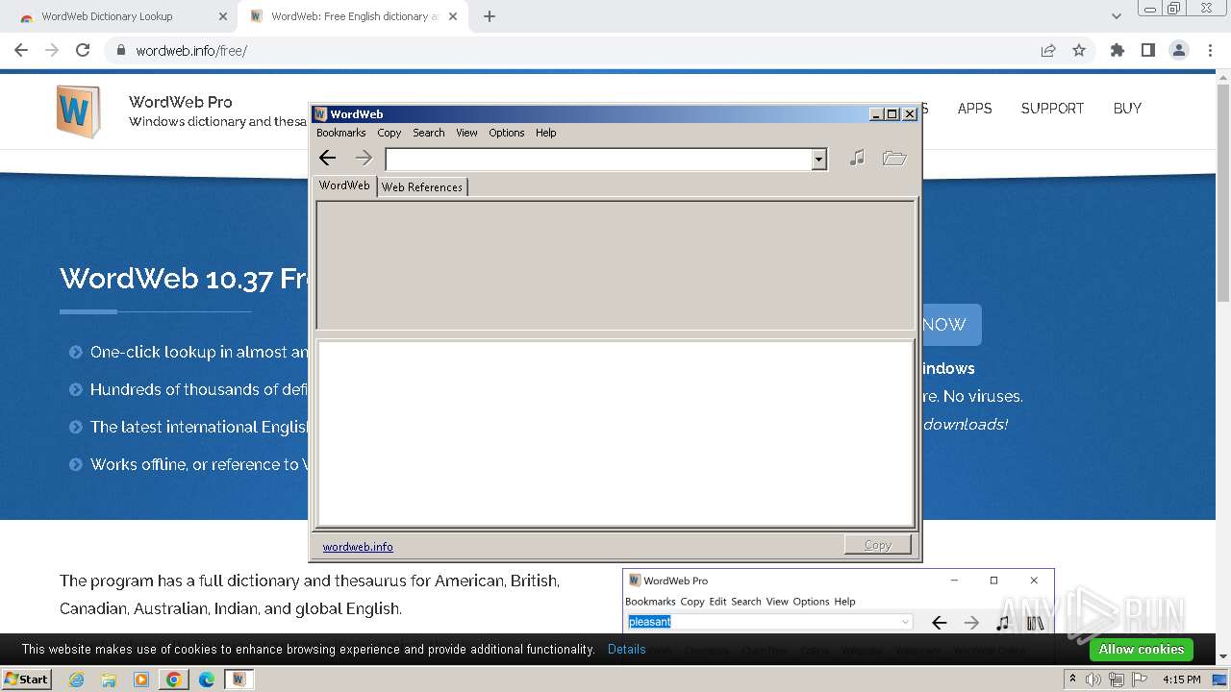This screenshot has width=1231, height=692.
Task: Go back using WordWeb's back arrow
Action: tap(328, 158)
